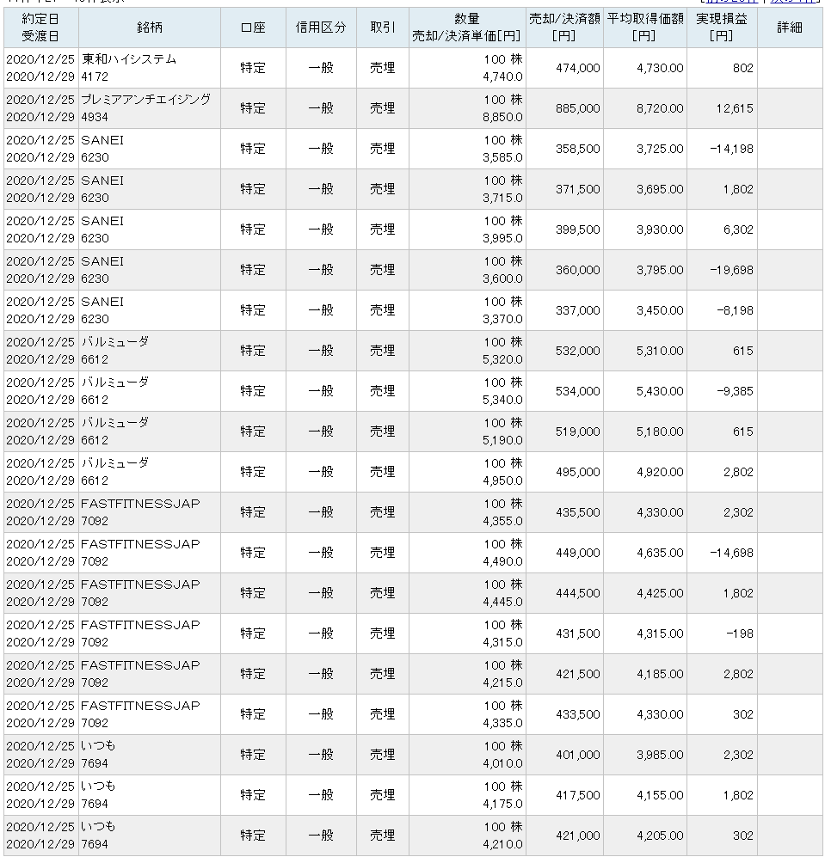Select the unit price 4,215.0
Screen dimensions: 825x857
(502, 683)
